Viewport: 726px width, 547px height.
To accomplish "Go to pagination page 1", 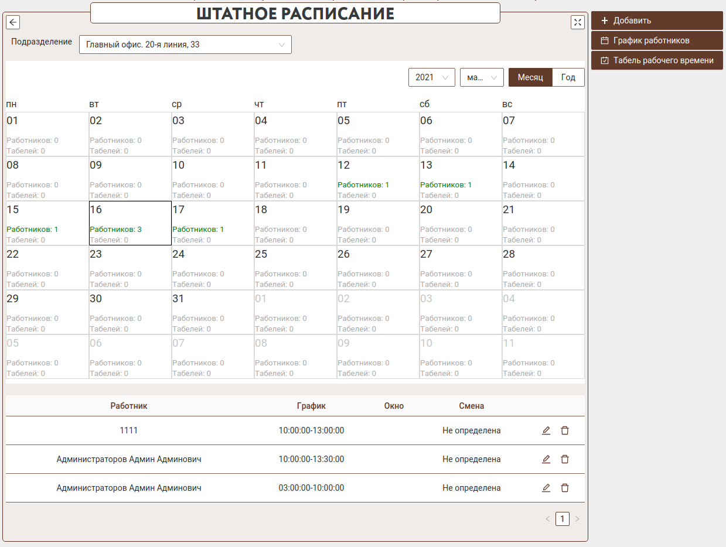I will (x=563, y=519).
